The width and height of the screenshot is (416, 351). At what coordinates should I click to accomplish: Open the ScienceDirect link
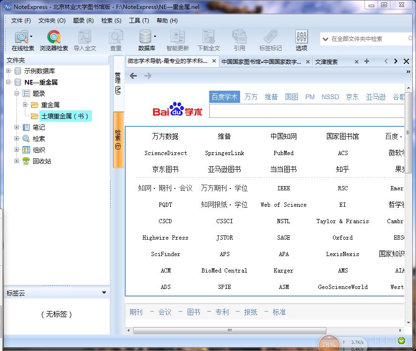coord(166,153)
